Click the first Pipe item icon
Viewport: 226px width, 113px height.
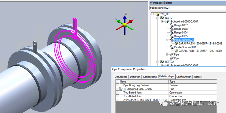click(172, 54)
